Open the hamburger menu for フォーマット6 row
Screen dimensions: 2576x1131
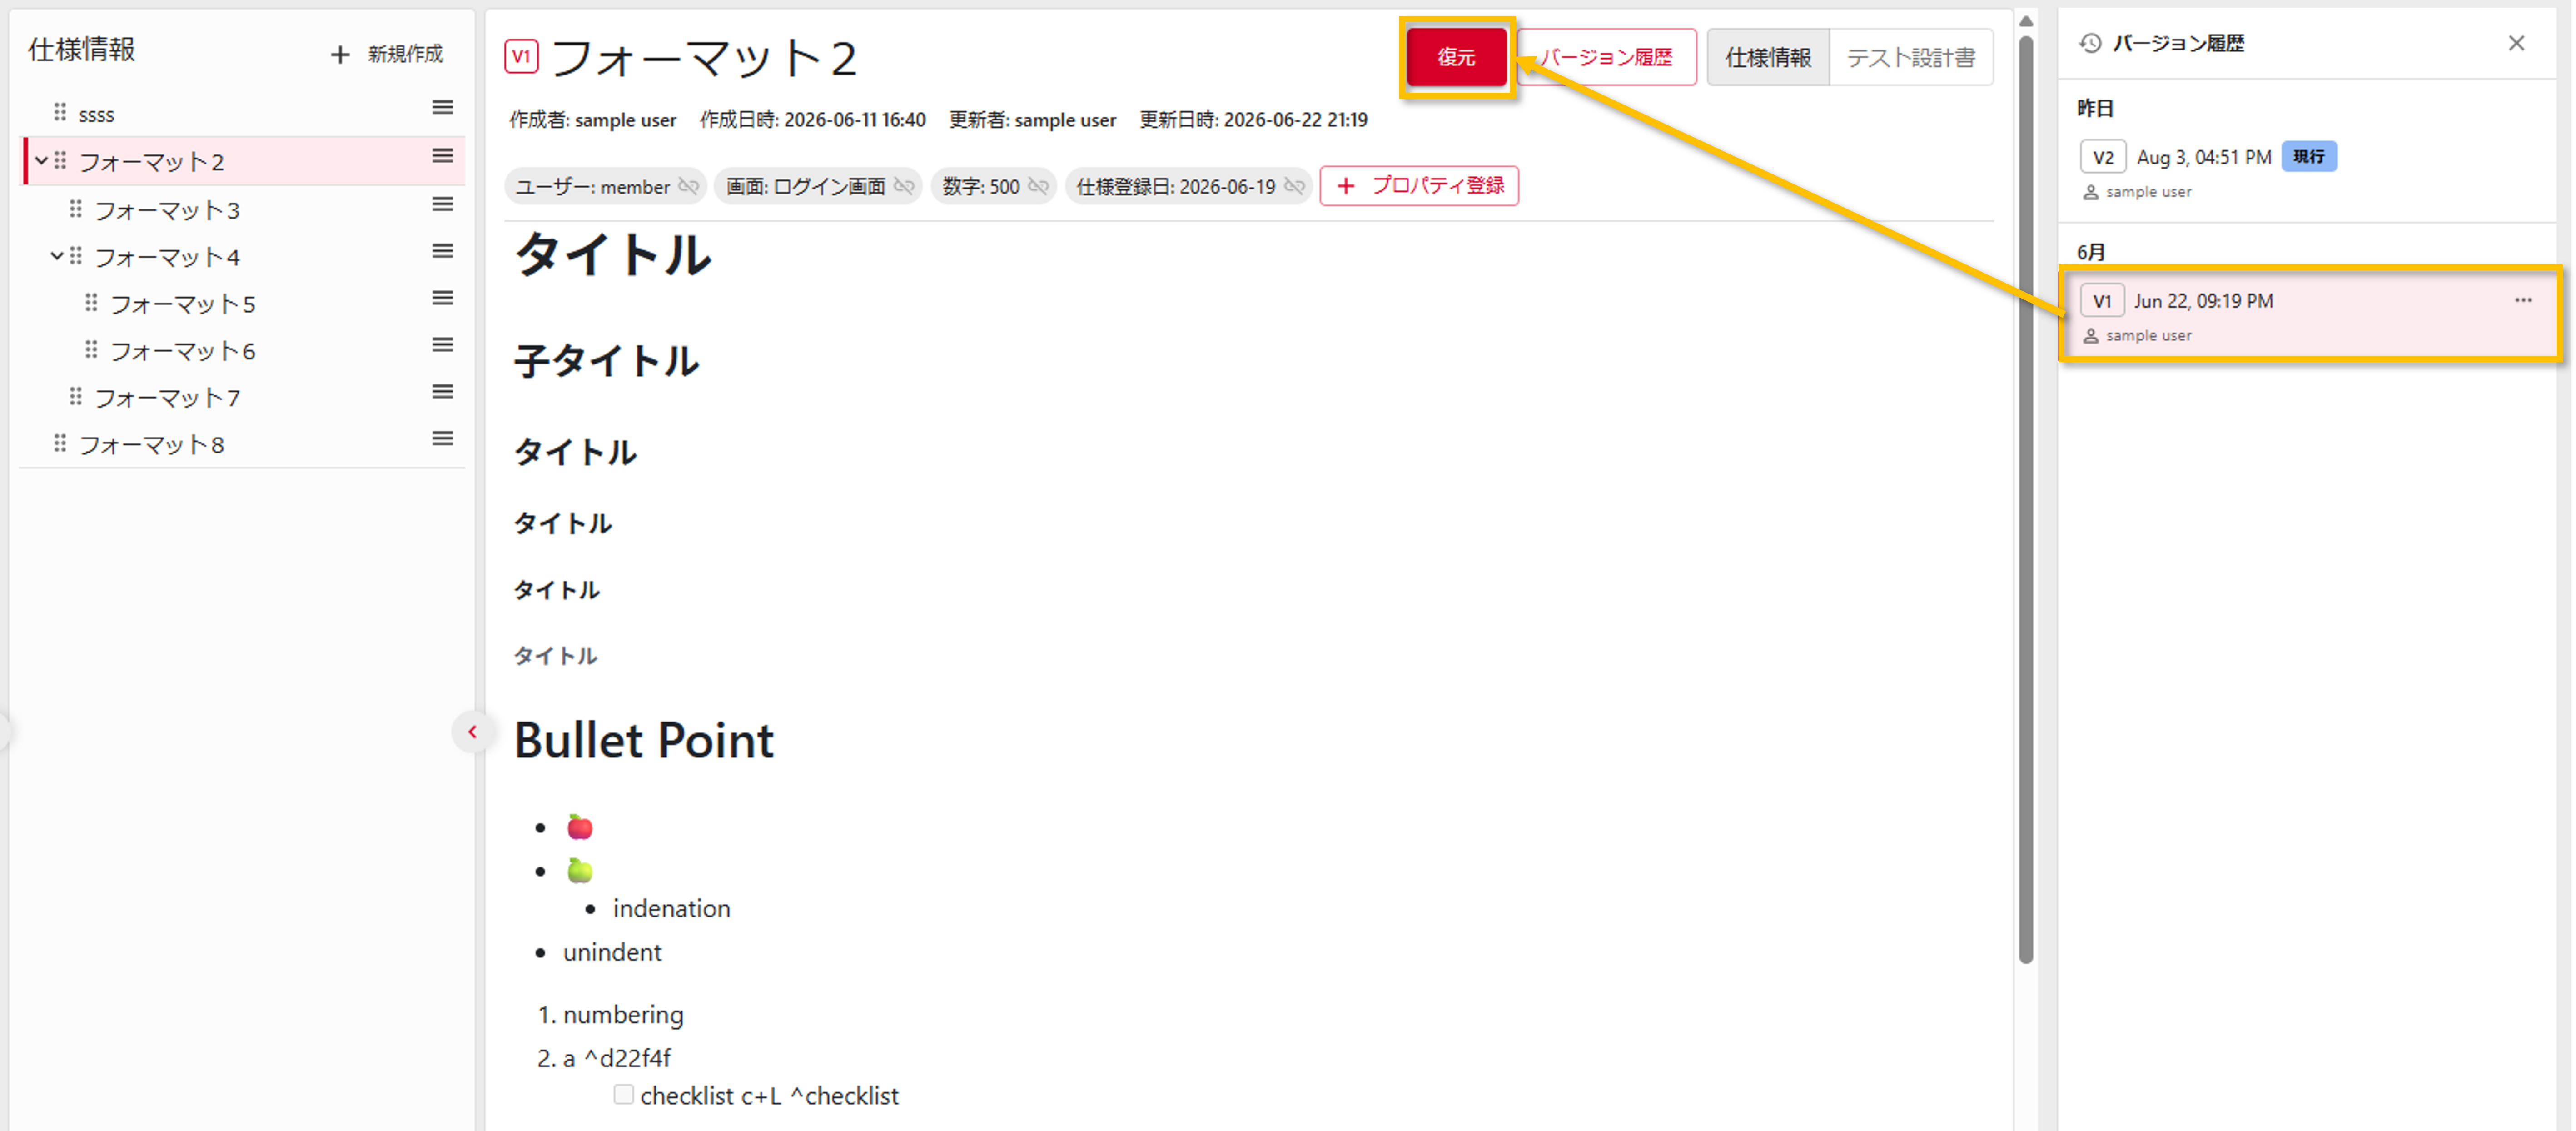tap(442, 345)
